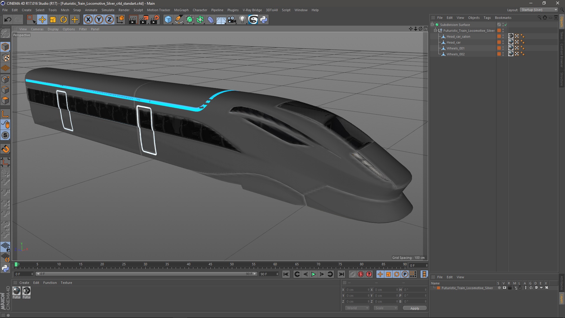Open the Cube primitive object icon
Viewport: 565px width, 318px height.
tap(168, 20)
